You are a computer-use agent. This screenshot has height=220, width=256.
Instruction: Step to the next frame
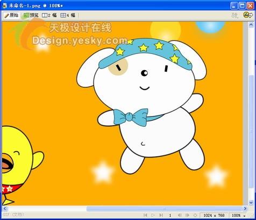click(187, 215)
